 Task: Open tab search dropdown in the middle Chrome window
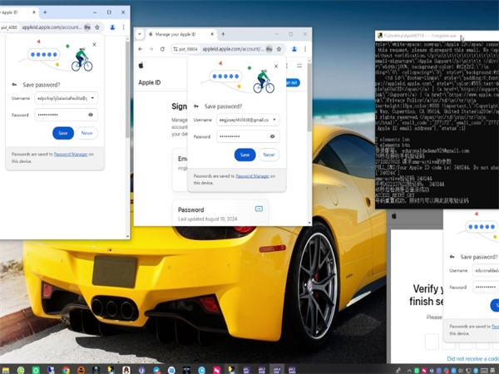(139, 35)
